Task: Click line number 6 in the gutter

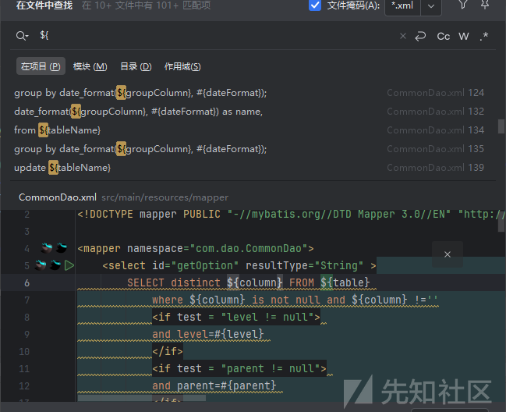Action: pos(27,283)
